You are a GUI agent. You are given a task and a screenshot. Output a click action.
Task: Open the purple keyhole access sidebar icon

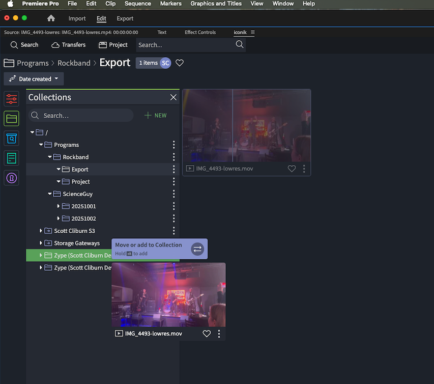pyautogui.click(x=11, y=178)
